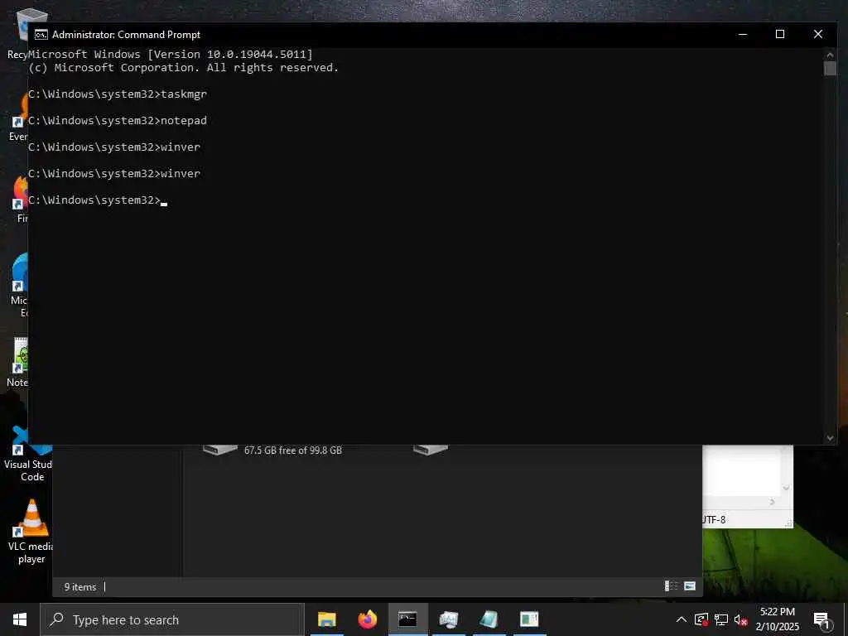Viewport: 848px width, 636px height.
Task: Switch File Explorer to large icons view
Action: (x=690, y=586)
